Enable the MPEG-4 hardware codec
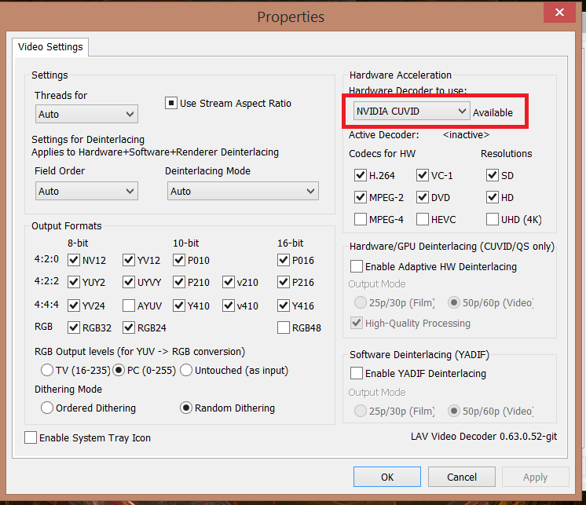Viewport: 586px width, 505px height. coord(361,219)
